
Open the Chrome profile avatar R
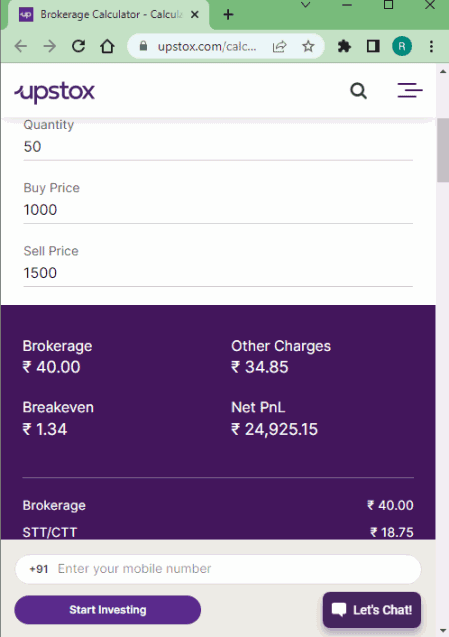tap(402, 46)
